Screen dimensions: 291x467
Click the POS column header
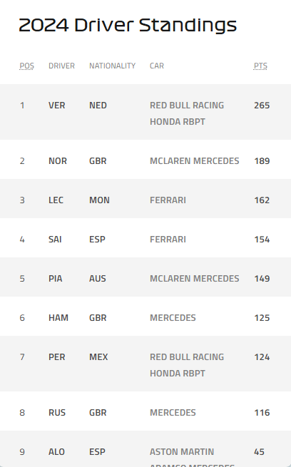(27, 66)
